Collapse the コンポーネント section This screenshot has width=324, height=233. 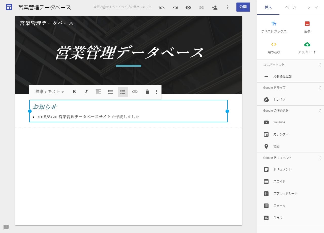coord(320,65)
